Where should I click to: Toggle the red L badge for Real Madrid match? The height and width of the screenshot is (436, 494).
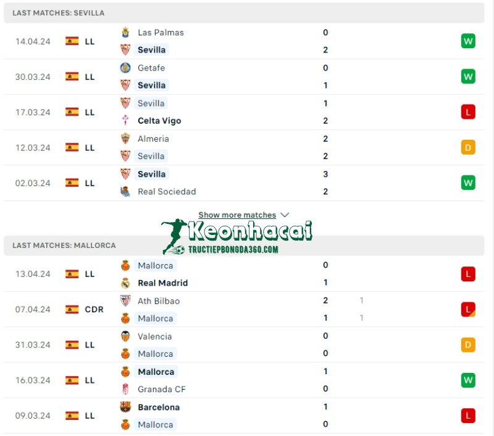click(468, 274)
